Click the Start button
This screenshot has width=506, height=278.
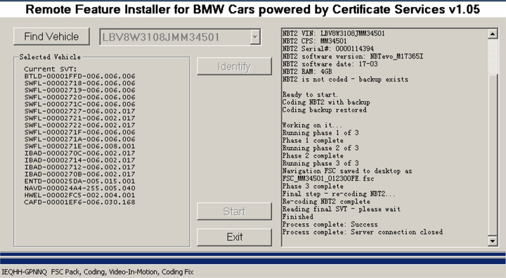tap(234, 211)
